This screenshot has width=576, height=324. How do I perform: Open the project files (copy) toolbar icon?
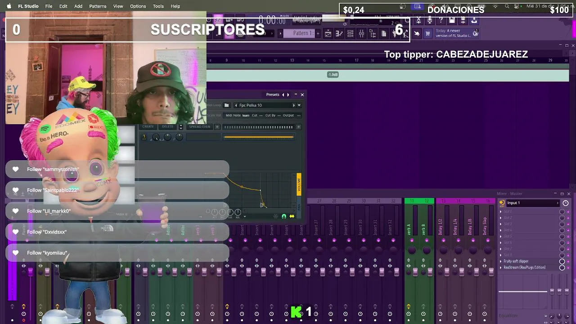coord(384,33)
